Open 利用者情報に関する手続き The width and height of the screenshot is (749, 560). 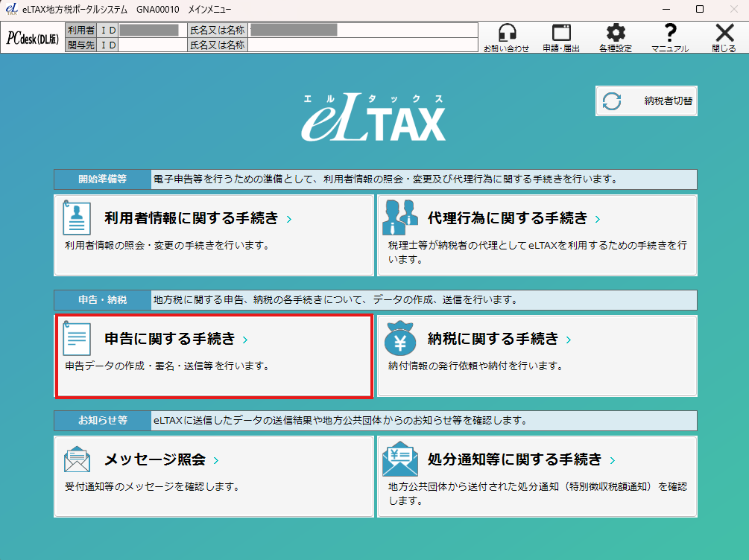[192, 218]
